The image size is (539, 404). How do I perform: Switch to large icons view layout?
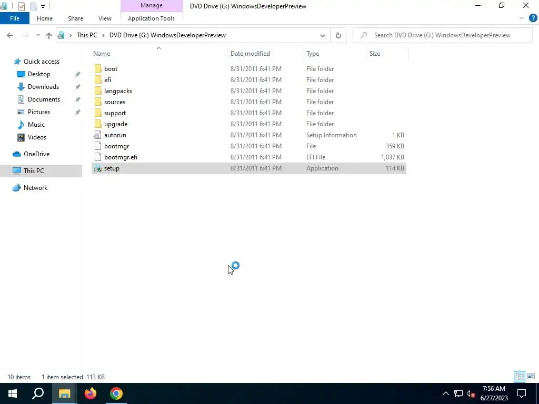[x=531, y=377]
